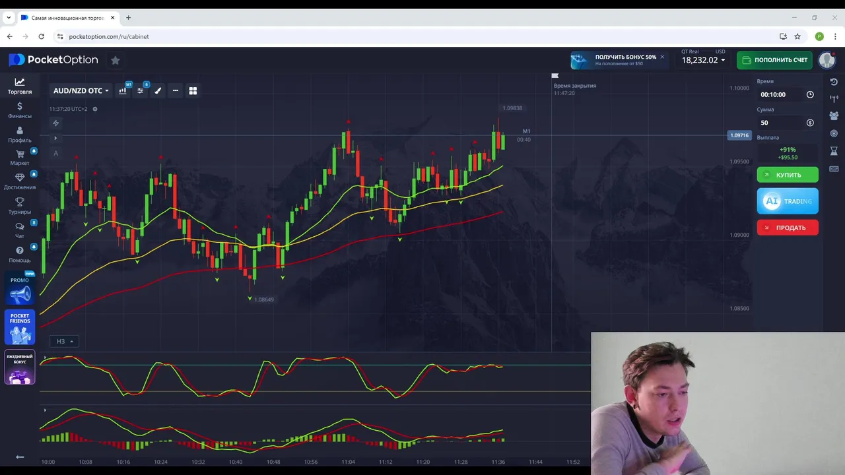This screenshot has height=475, width=845.
Task: Go back in browser history
Action: pos(9,36)
